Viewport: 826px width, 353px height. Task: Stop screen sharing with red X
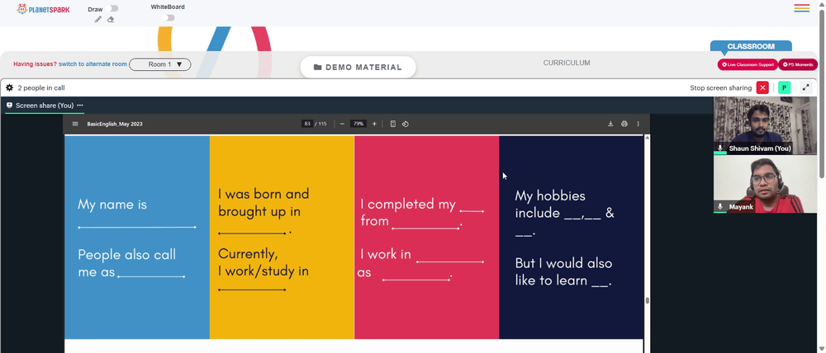pyautogui.click(x=762, y=88)
